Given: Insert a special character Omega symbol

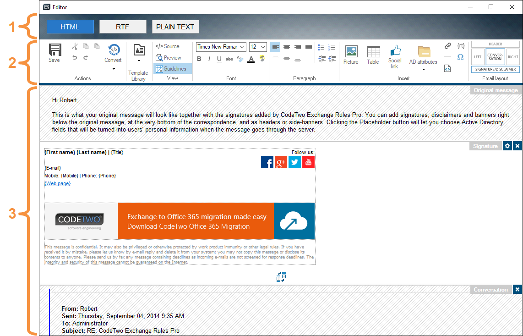Looking at the screenshot, I should click(461, 57).
